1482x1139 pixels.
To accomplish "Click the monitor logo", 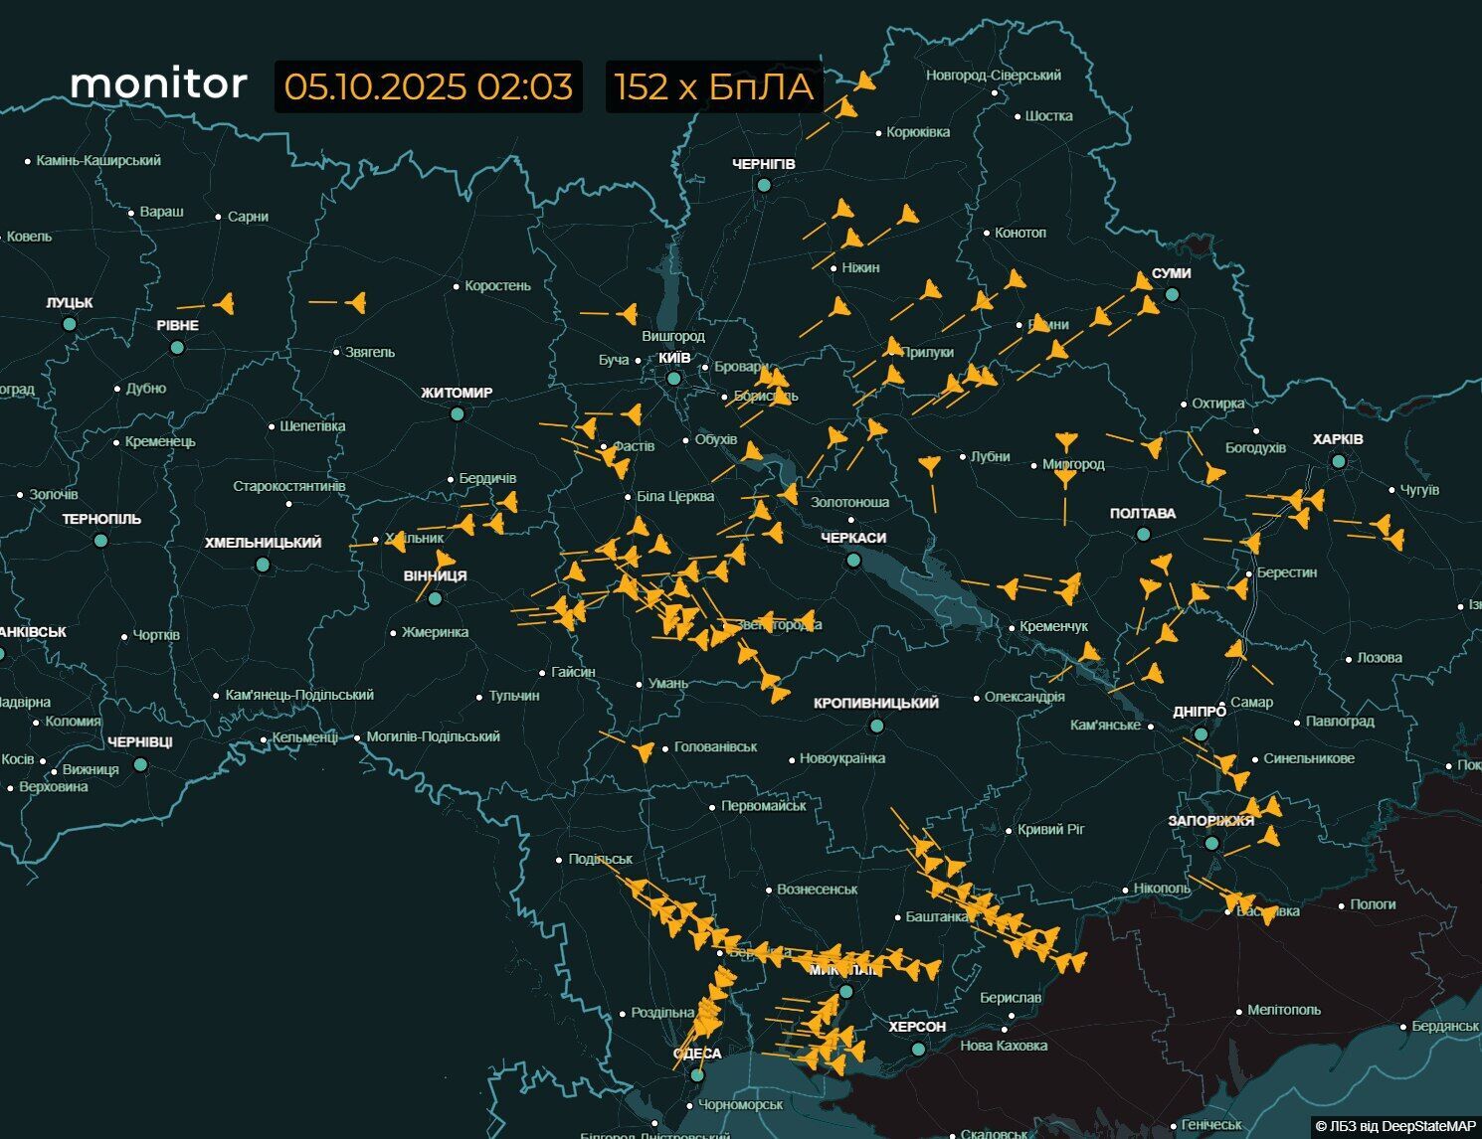I will click(x=159, y=85).
